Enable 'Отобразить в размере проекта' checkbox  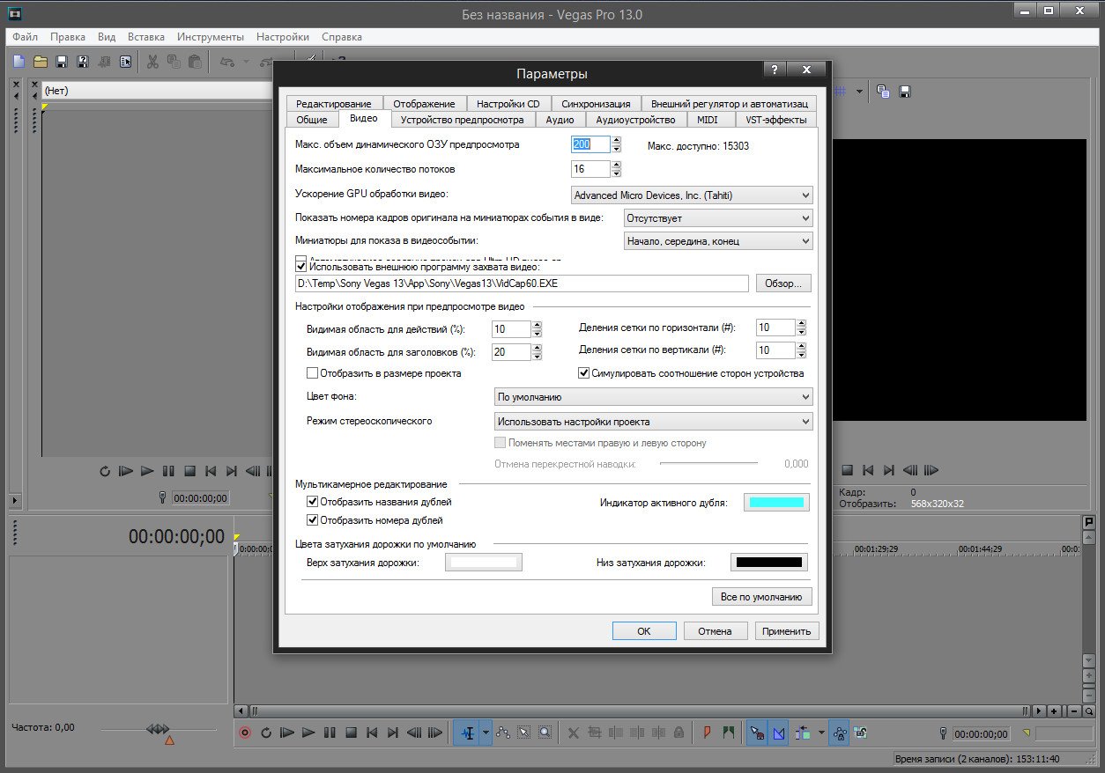(x=312, y=373)
